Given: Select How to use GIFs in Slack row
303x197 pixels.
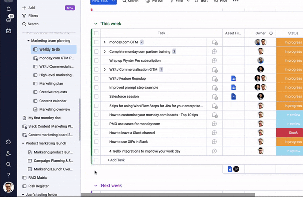Looking at the screenshot, I should (96, 142).
